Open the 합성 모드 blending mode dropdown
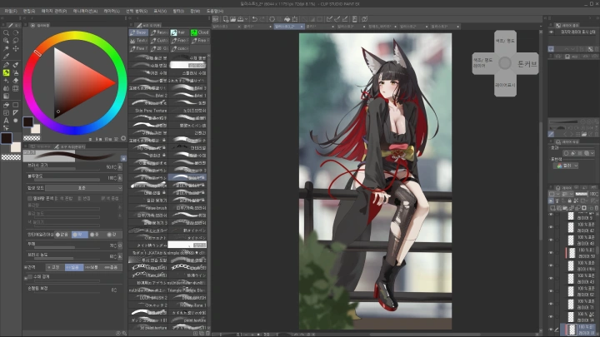 pyautogui.click(x=84, y=188)
